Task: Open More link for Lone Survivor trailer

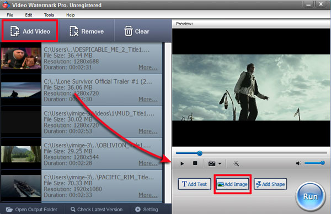Action: click(148, 100)
